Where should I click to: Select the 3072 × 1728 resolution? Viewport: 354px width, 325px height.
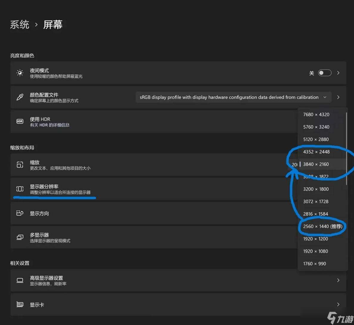tap(316, 201)
